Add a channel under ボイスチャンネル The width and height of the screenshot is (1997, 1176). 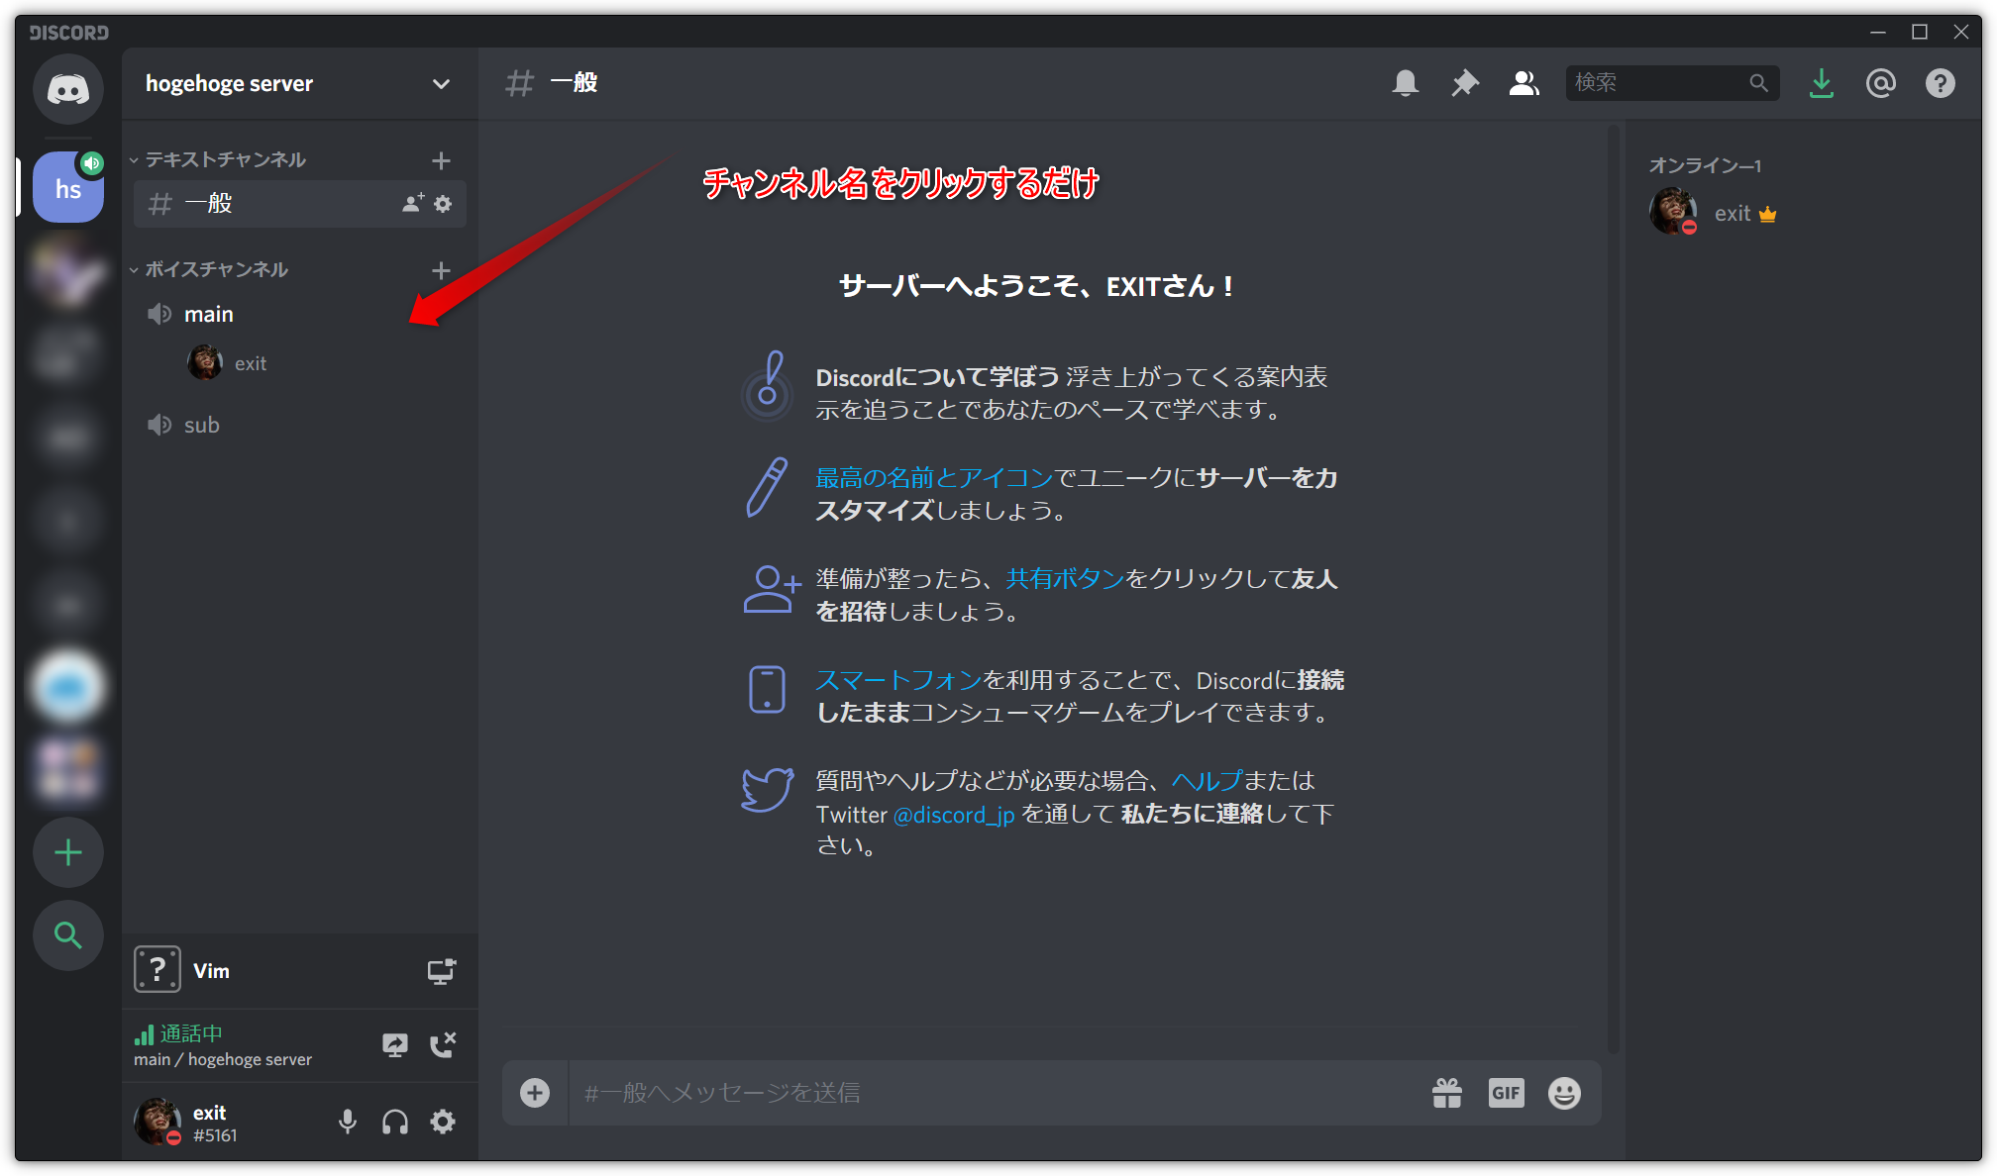[x=442, y=270]
